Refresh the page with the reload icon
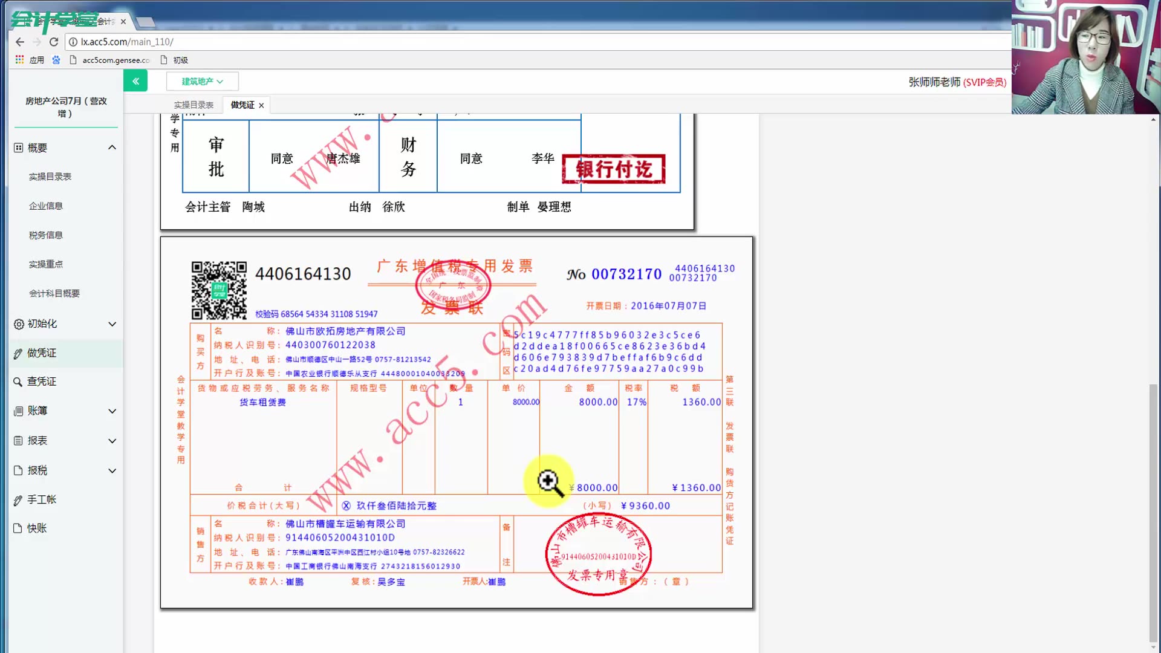 (53, 42)
